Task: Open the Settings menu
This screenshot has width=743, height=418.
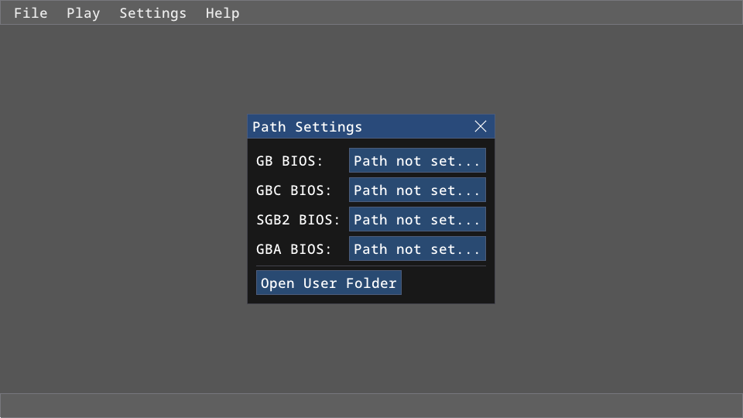Action: click(152, 13)
